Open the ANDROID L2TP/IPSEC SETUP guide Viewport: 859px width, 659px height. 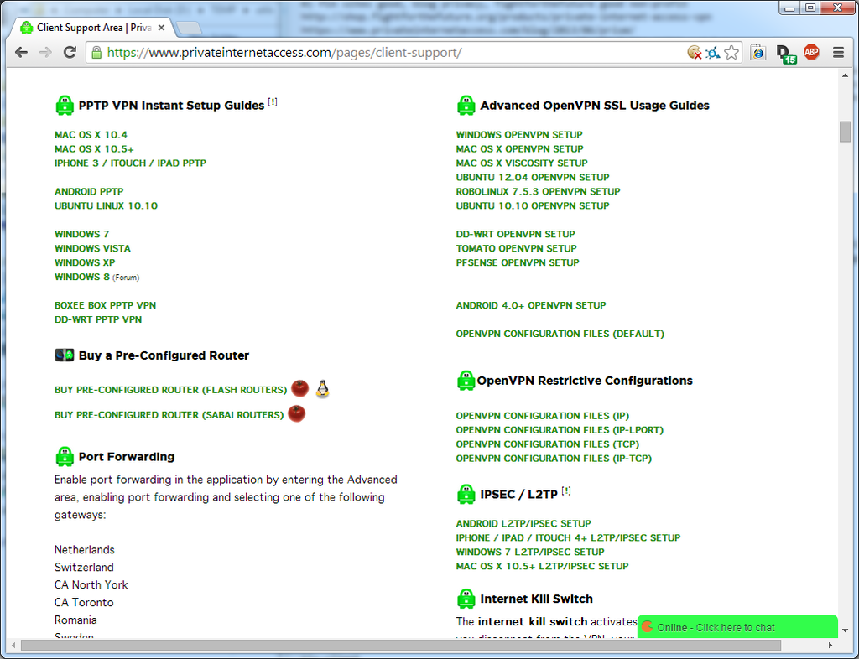(x=523, y=524)
